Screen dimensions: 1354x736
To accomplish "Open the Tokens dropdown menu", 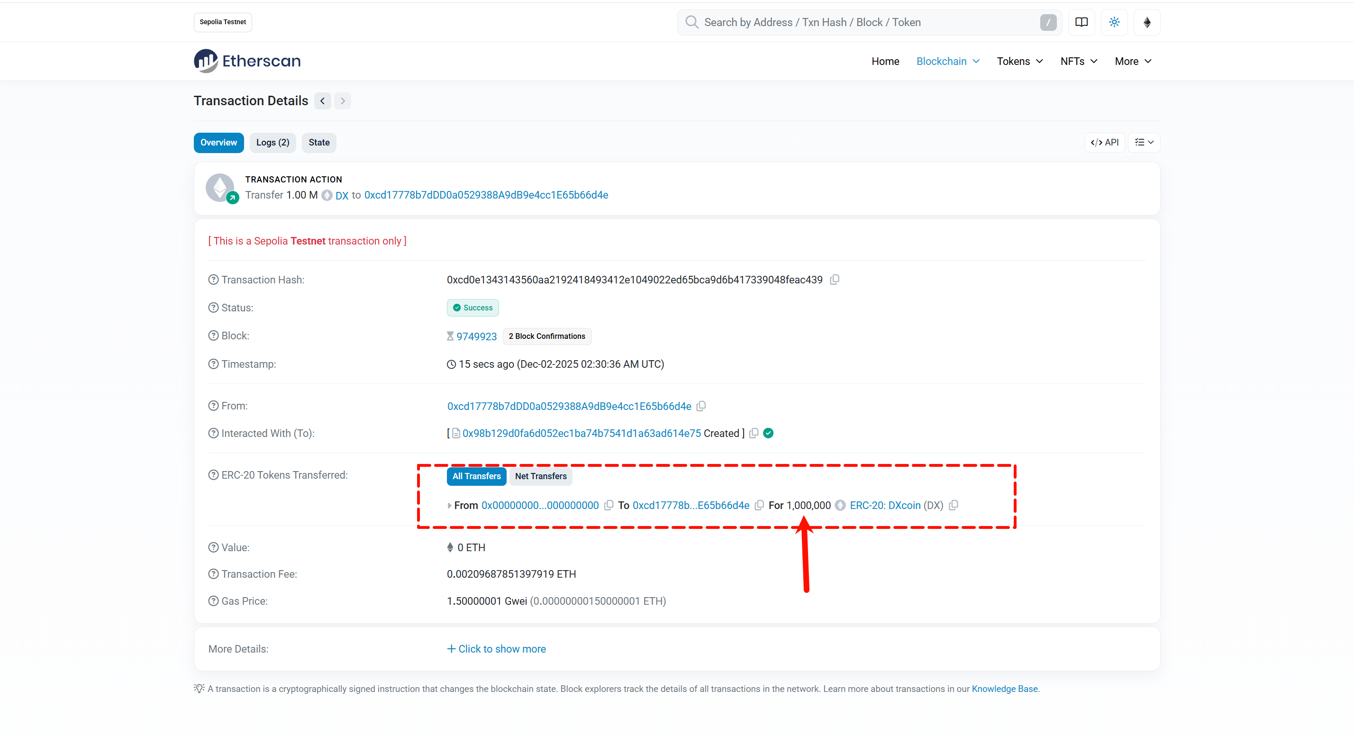I will click(x=1019, y=61).
